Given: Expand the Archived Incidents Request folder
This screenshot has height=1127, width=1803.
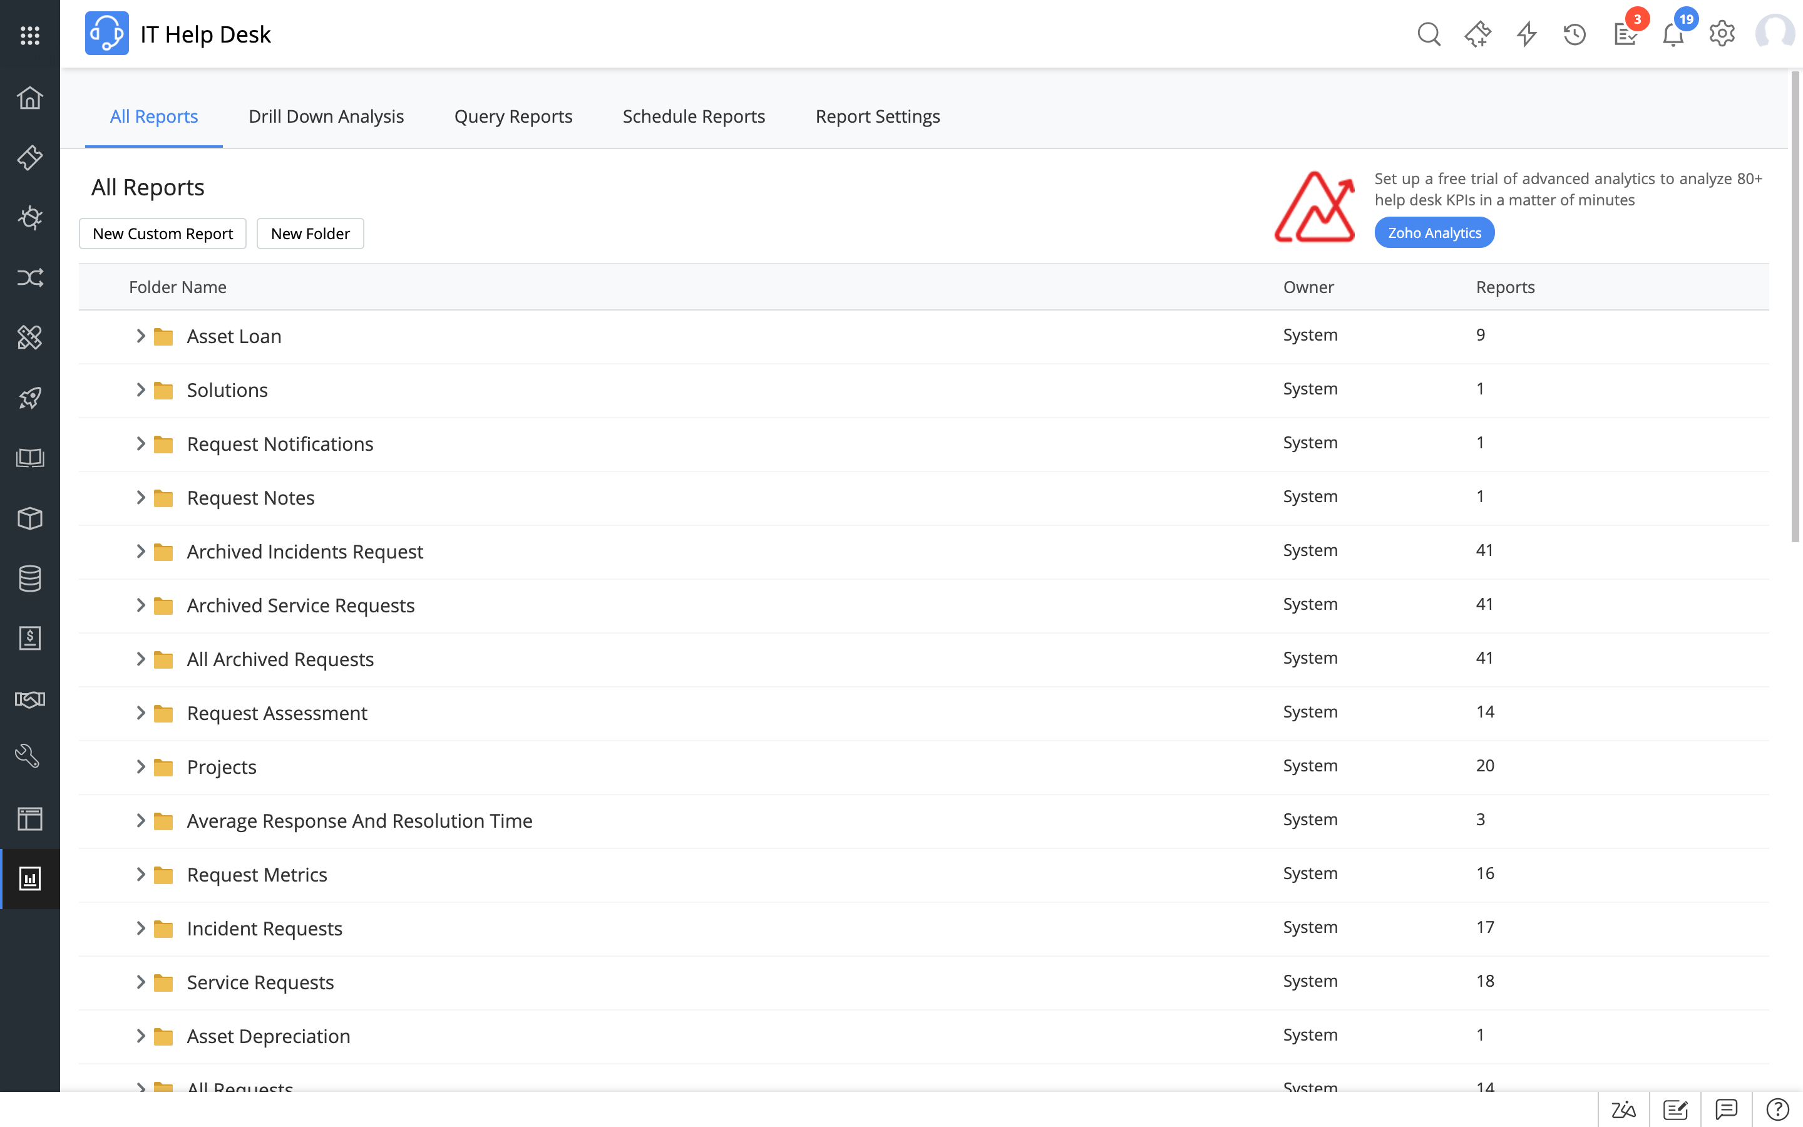Looking at the screenshot, I should click(x=140, y=550).
